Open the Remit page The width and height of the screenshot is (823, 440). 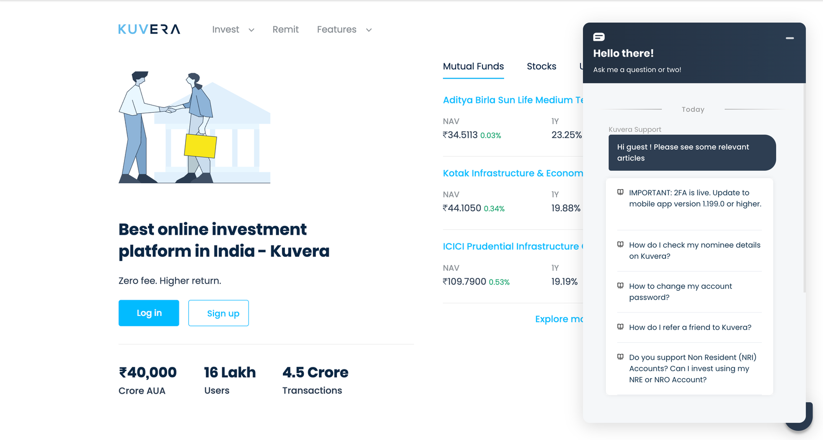tap(285, 29)
